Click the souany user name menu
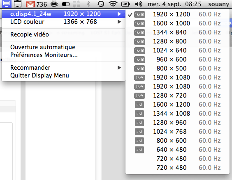The width and height of the screenshot is (232, 180). pos(219,4)
